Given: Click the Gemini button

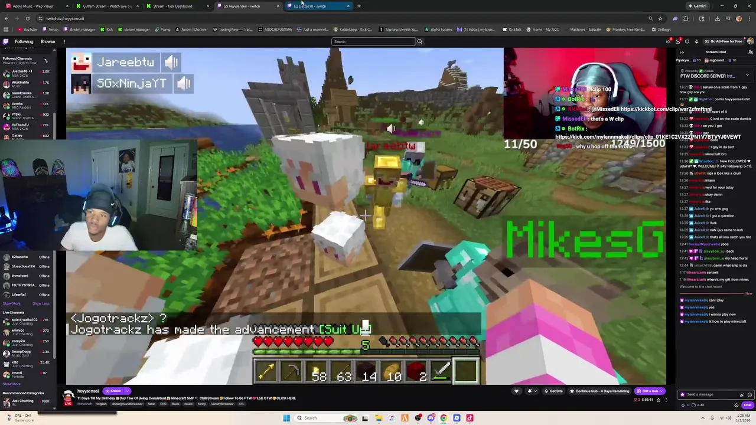Looking at the screenshot, I should click(x=697, y=6).
